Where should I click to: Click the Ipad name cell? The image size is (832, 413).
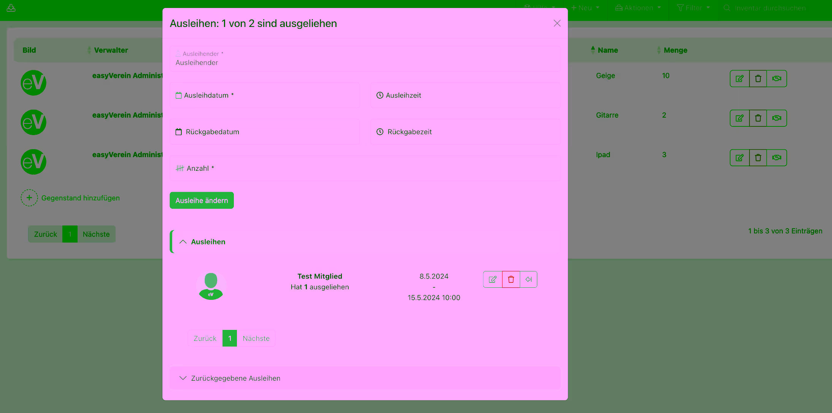[x=603, y=154]
